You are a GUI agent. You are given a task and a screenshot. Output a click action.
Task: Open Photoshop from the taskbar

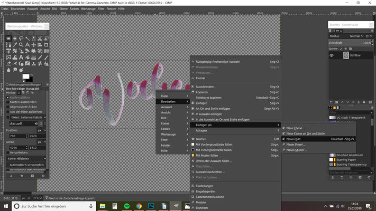(151, 205)
